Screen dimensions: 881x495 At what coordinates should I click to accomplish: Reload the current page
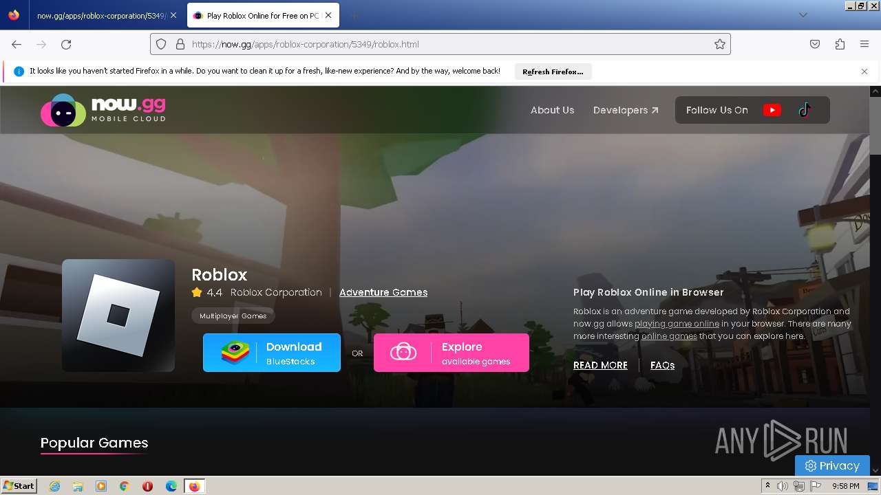[66, 44]
